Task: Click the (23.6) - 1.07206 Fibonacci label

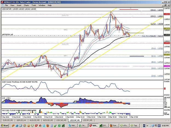Action: point(157,76)
